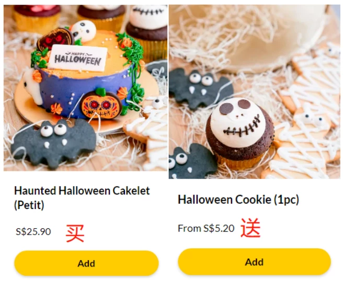
Task: Open the Halloween Cookie product photo
Action: pyautogui.click(x=255, y=91)
